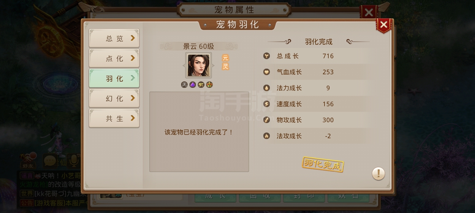This screenshot has width=475, height=213.
Task: Click the 羽化完成 stamp
Action: click(323, 164)
